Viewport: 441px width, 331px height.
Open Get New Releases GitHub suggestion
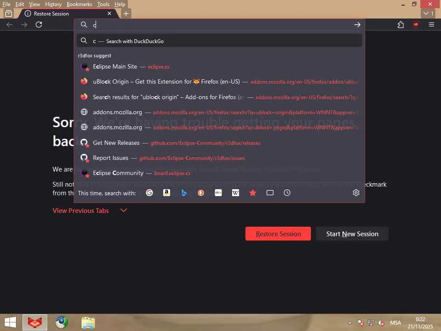pos(219,143)
